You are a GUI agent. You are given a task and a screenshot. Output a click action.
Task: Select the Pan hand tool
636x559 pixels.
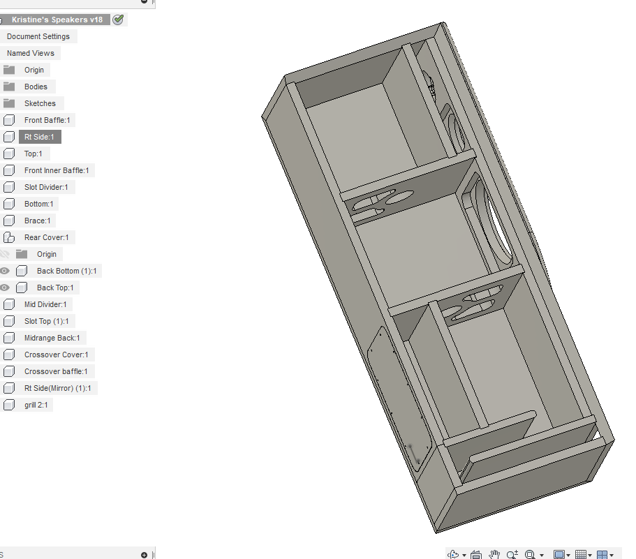point(494,554)
